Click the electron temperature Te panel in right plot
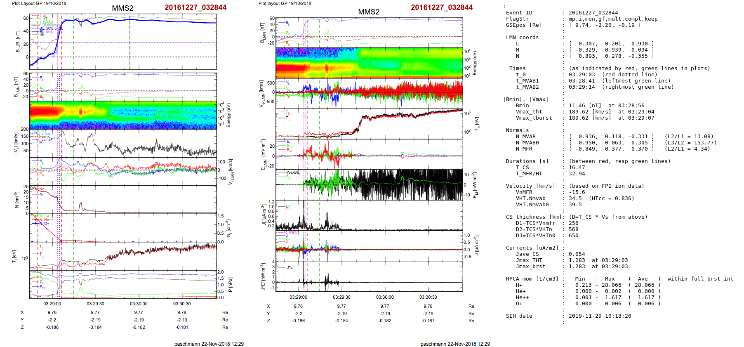This screenshot has height=347, width=744. (369, 124)
